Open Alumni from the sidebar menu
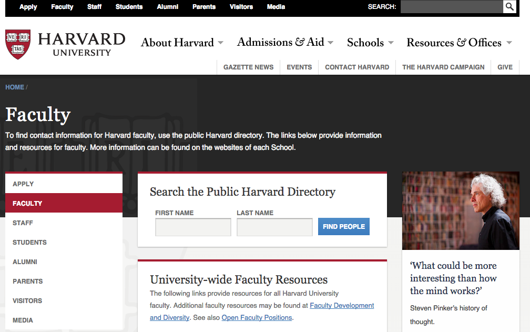This screenshot has height=332, width=530. pyautogui.click(x=25, y=262)
